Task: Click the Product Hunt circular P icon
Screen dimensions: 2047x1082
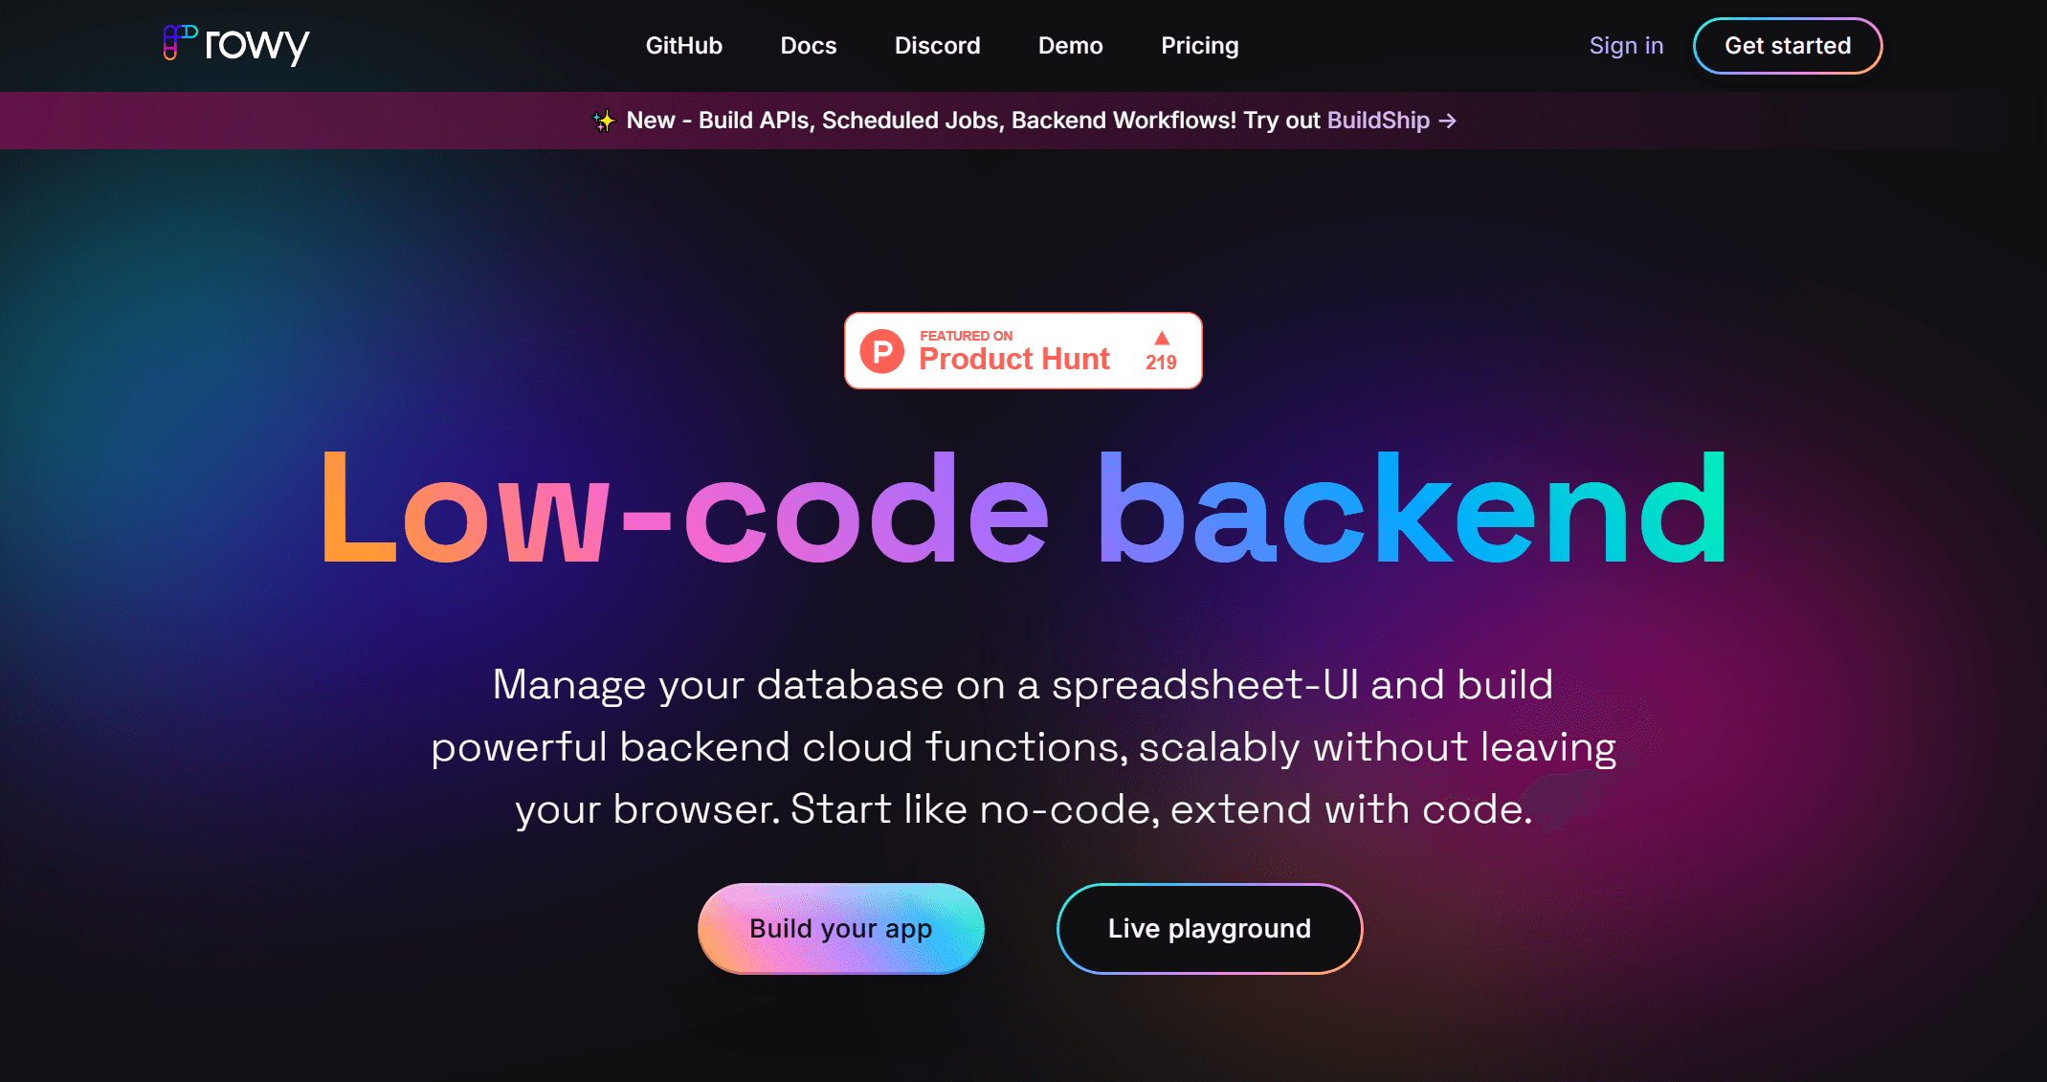Action: [x=881, y=351]
